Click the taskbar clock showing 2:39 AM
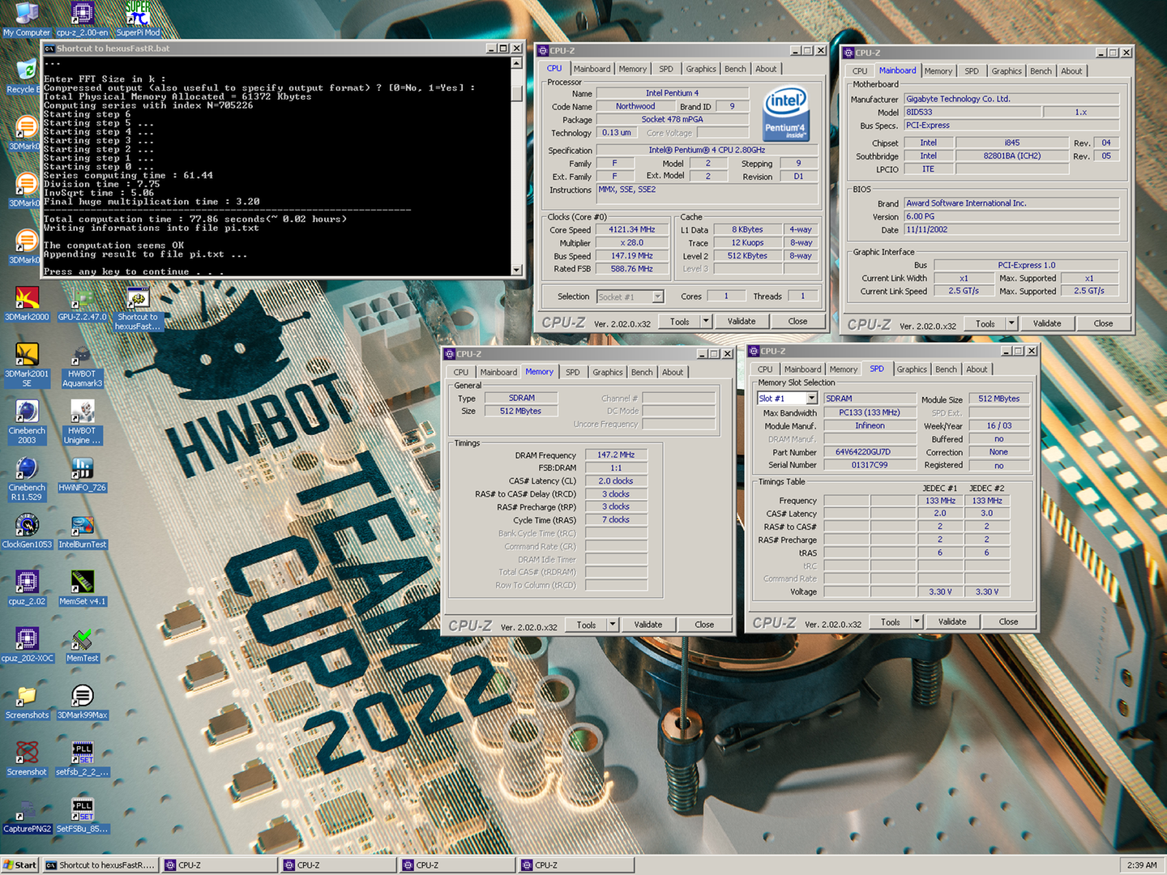1167x875 pixels. pos(1141,865)
